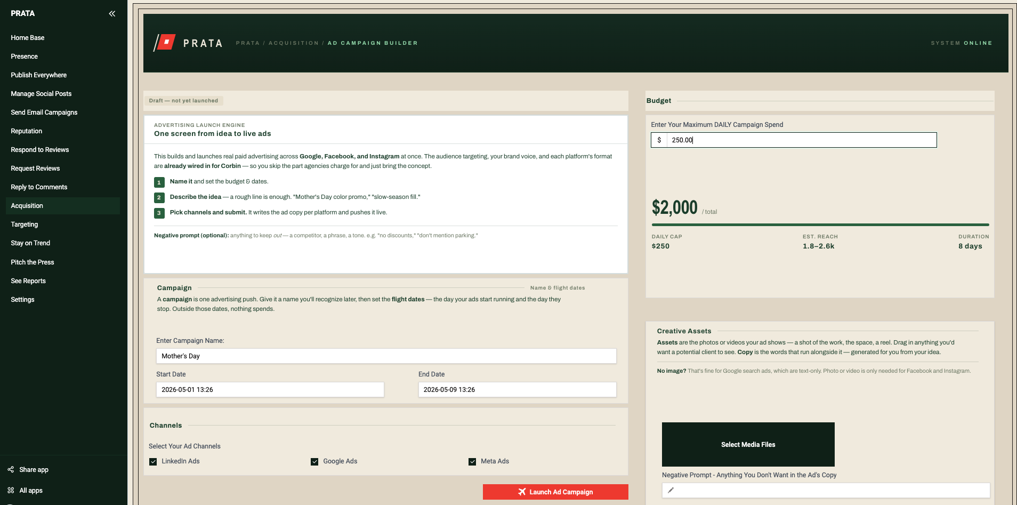The height and width of the screenshot is (505, 1017).
Task: Select Request Reviews in sidebar
Action: [63, 169]
